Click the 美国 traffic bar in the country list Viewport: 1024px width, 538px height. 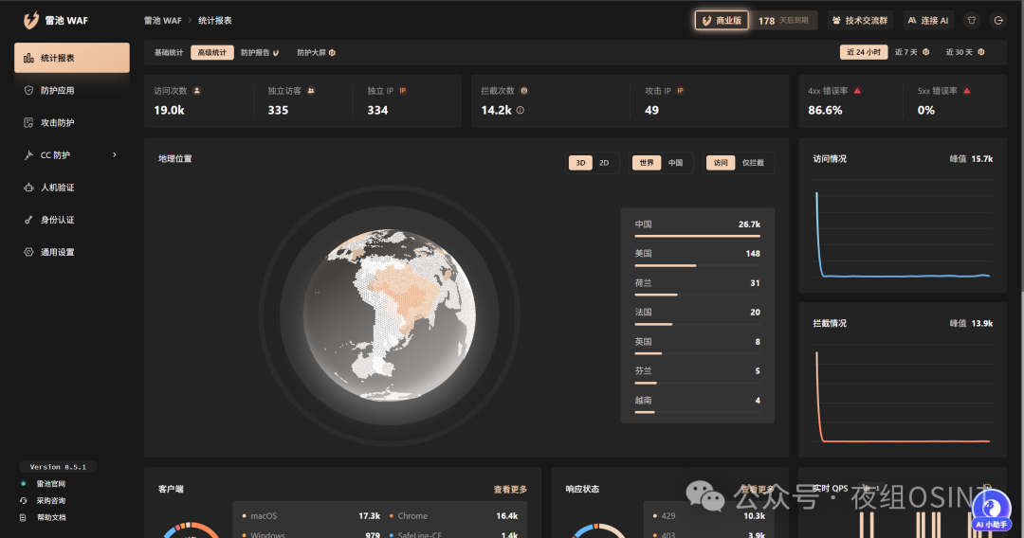pos(698,265)
